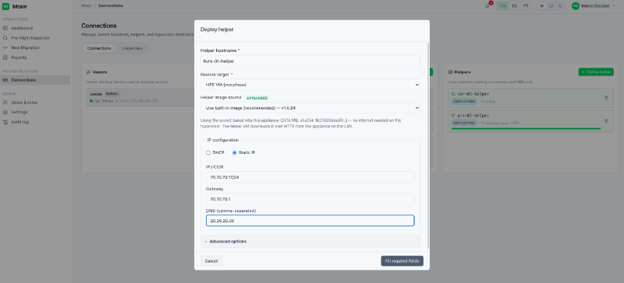Viewport: 624px width, 283px height.
Task: Open the Helper image source dropdown
Action: click(x=310, y=108)
